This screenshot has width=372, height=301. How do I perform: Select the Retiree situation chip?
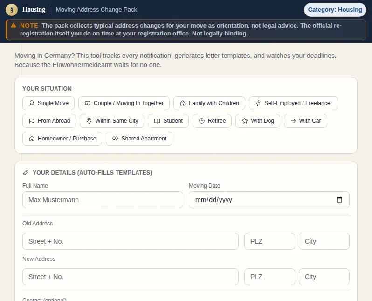(x=212, y=121)
